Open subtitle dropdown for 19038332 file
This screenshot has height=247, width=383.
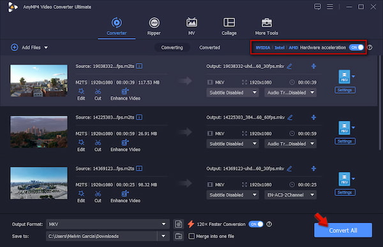coord(232,92)
